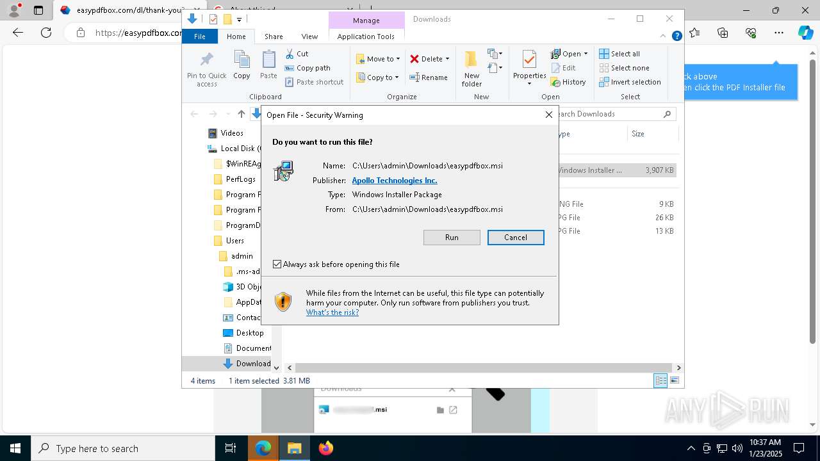This screenshot has height=461, width=820.
Task: Expand the Delete dropdown arrow
Action: pyautogui.click(x=447, y=59)
